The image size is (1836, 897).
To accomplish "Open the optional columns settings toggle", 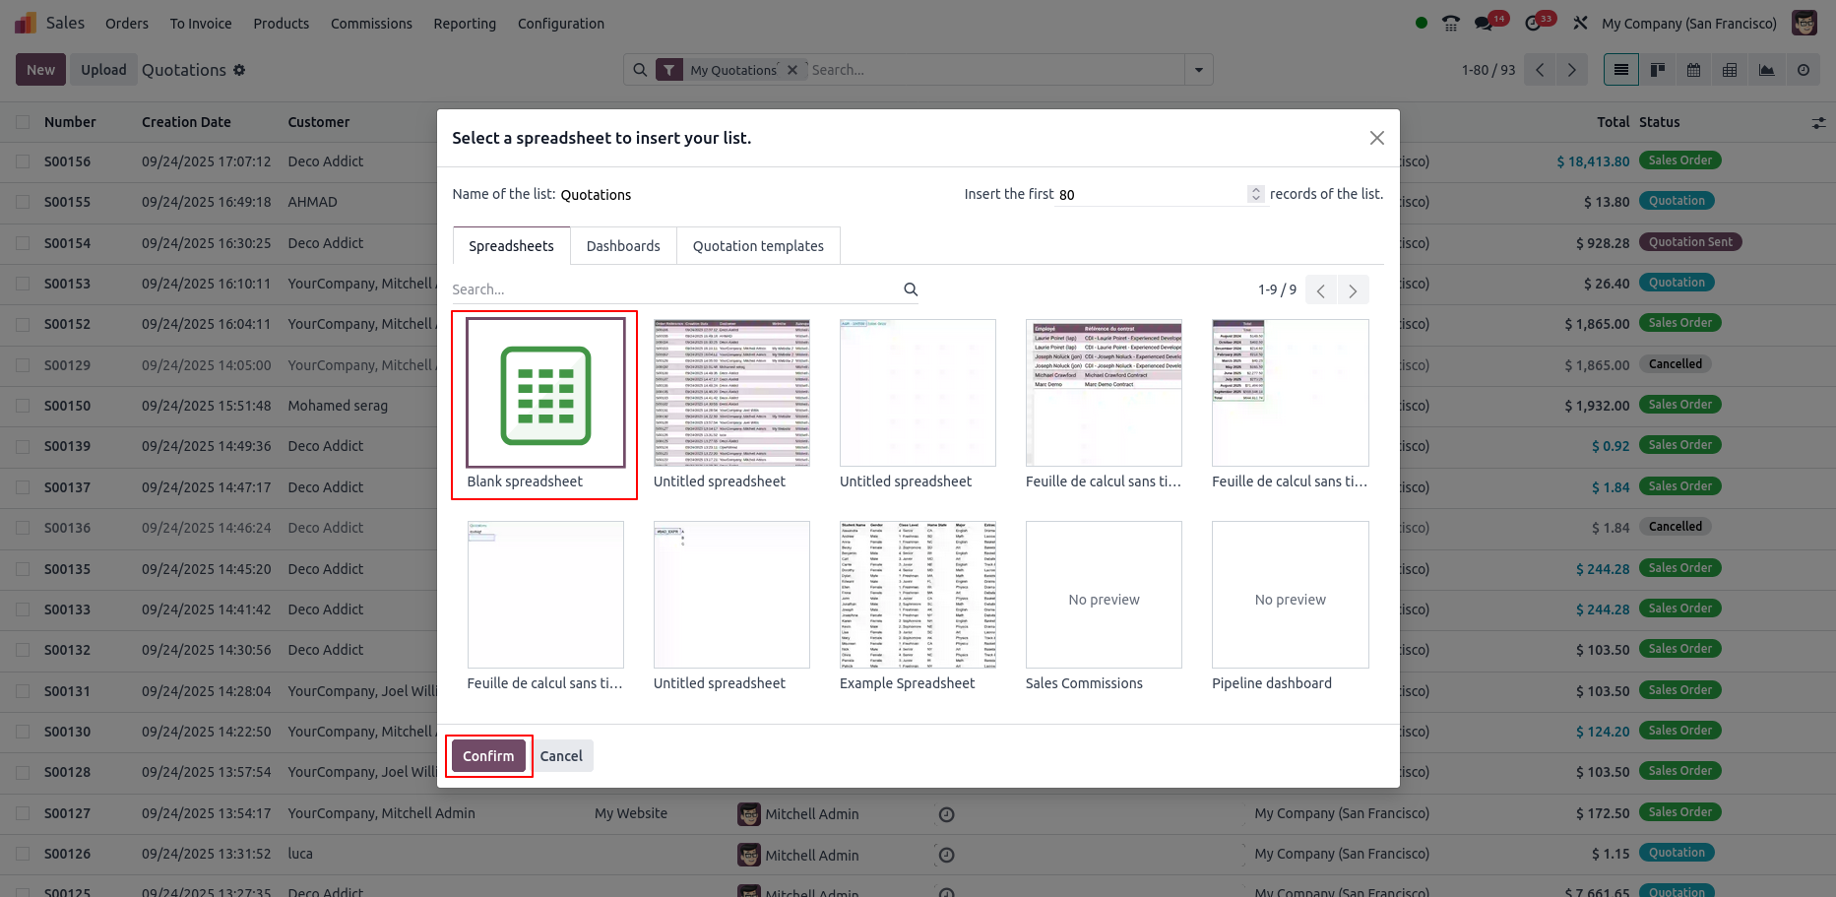I will (x=1818, y=123).
